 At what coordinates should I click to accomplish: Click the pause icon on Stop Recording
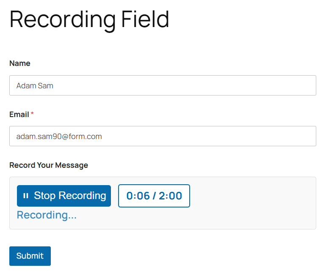click(x=26, y=196)
